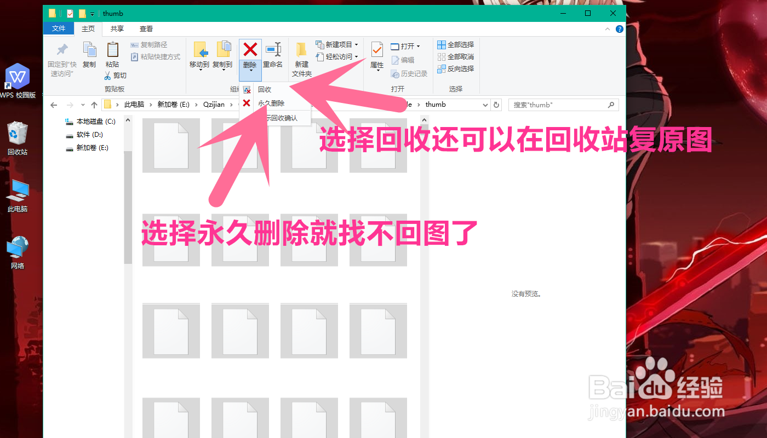Click the 删除 (Delete) red X icon

click(250, 50)
